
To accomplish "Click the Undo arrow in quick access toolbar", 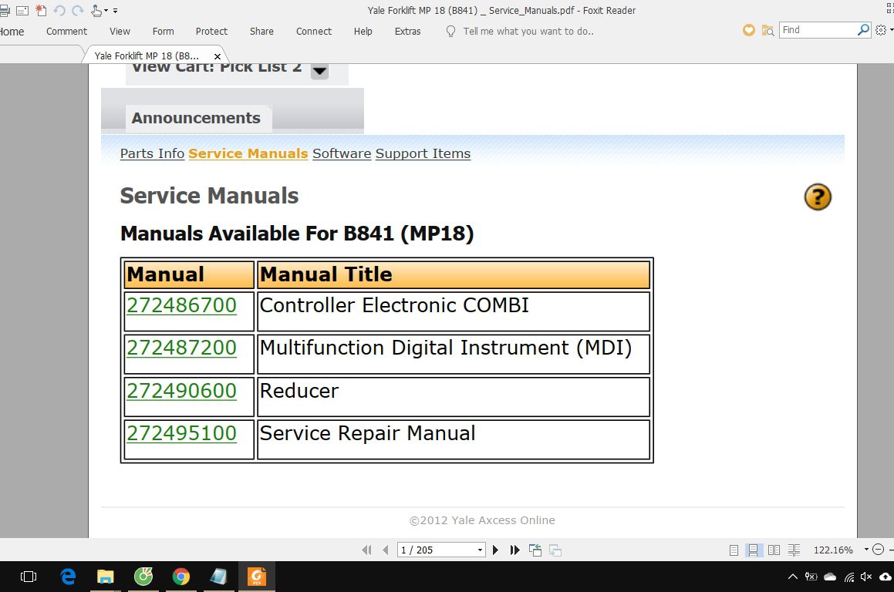I will pos(59,11).
